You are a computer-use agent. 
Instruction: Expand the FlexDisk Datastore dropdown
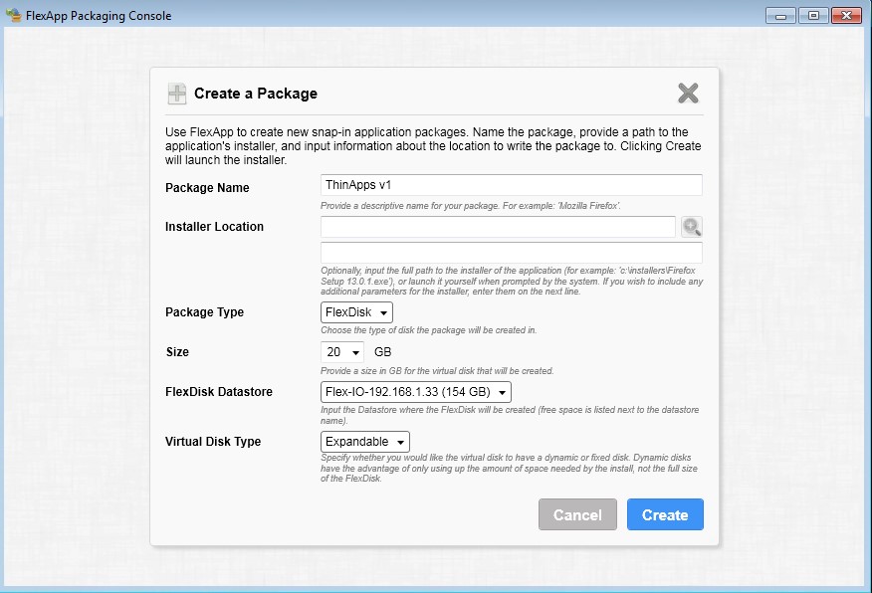click(x=415, y=392)
